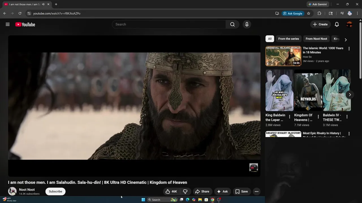The height and width of the screenshot is (203, 362).
Task: Click the taskbar Search box
Action: click(162, 200)
